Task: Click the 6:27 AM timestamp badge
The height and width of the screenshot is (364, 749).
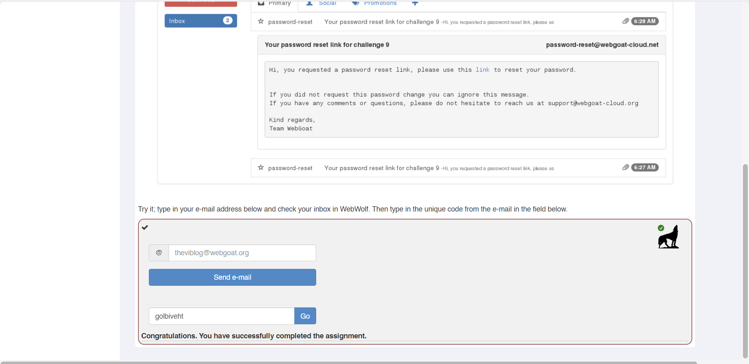Action: point(644,167)
